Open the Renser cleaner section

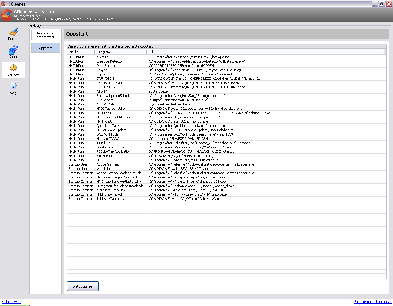[13, 34]
